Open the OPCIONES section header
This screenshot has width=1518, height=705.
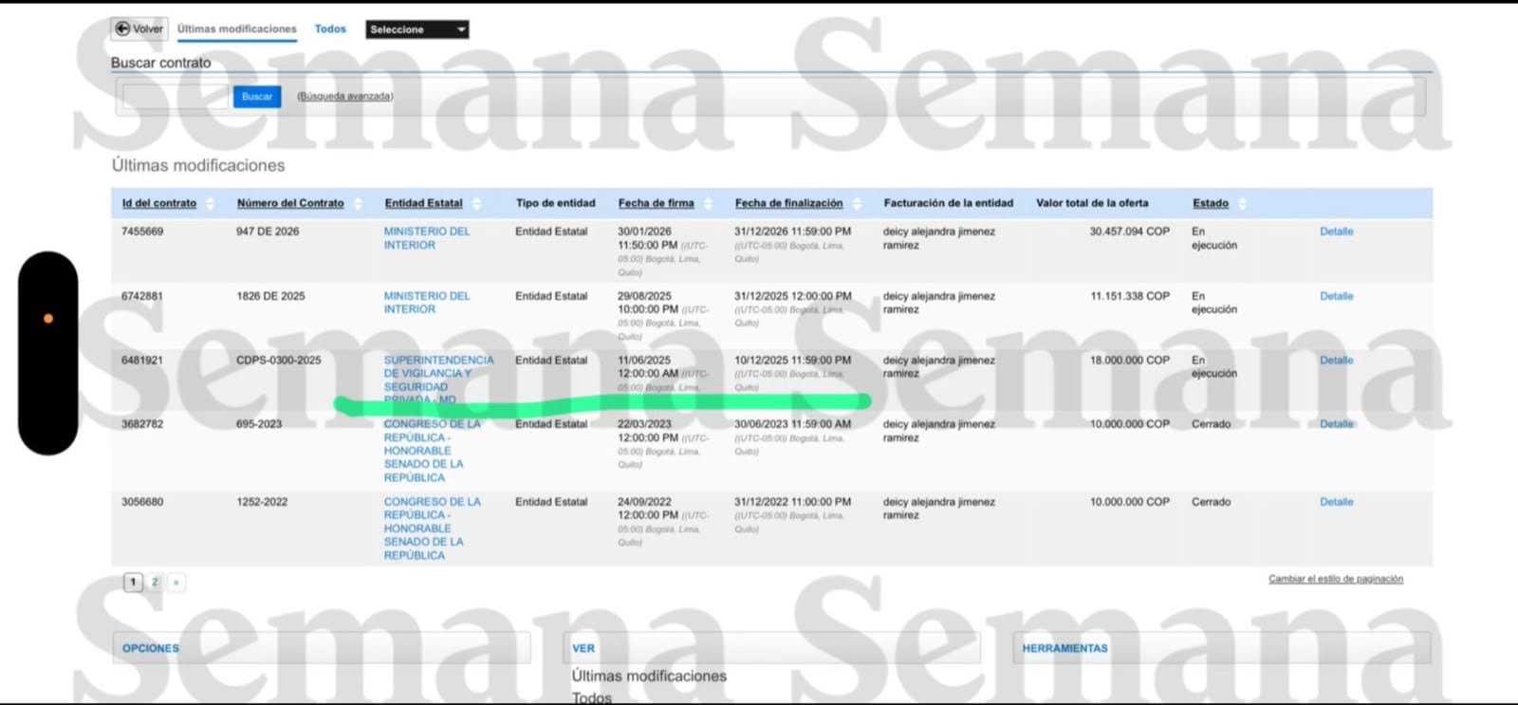151,649
